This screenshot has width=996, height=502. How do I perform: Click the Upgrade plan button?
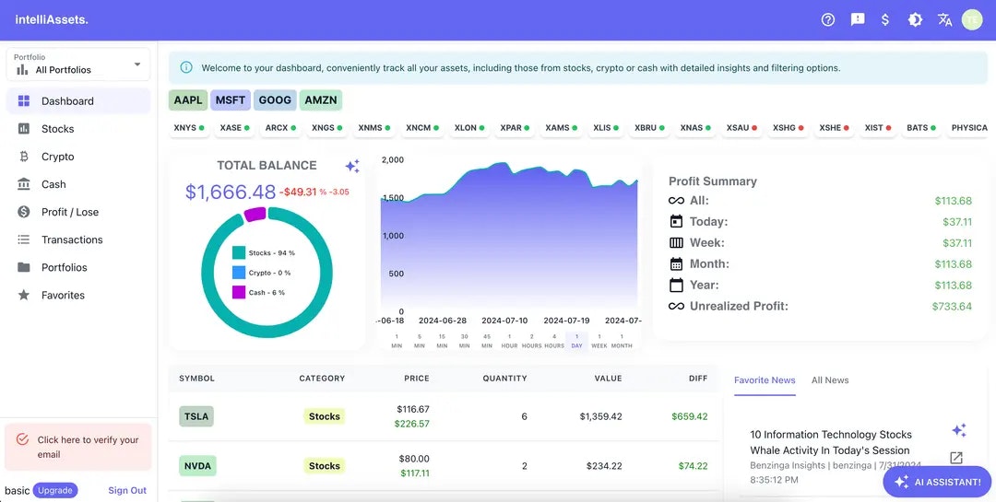[55, 491]
